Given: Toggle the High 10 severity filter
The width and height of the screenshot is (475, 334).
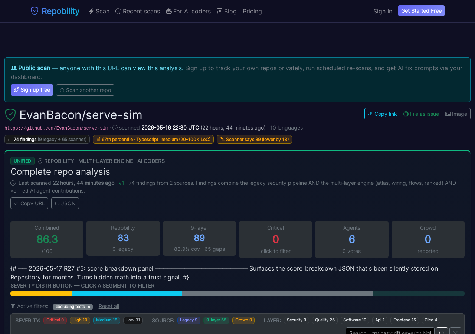Looking at the screenshot, I should coord(80,320).
